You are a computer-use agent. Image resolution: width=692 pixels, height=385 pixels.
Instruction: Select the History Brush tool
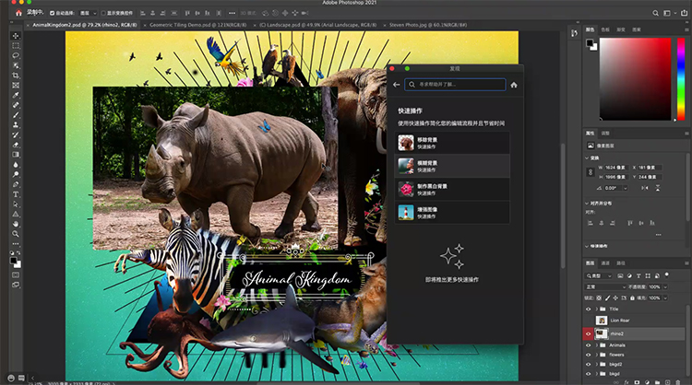pos(16,134)
